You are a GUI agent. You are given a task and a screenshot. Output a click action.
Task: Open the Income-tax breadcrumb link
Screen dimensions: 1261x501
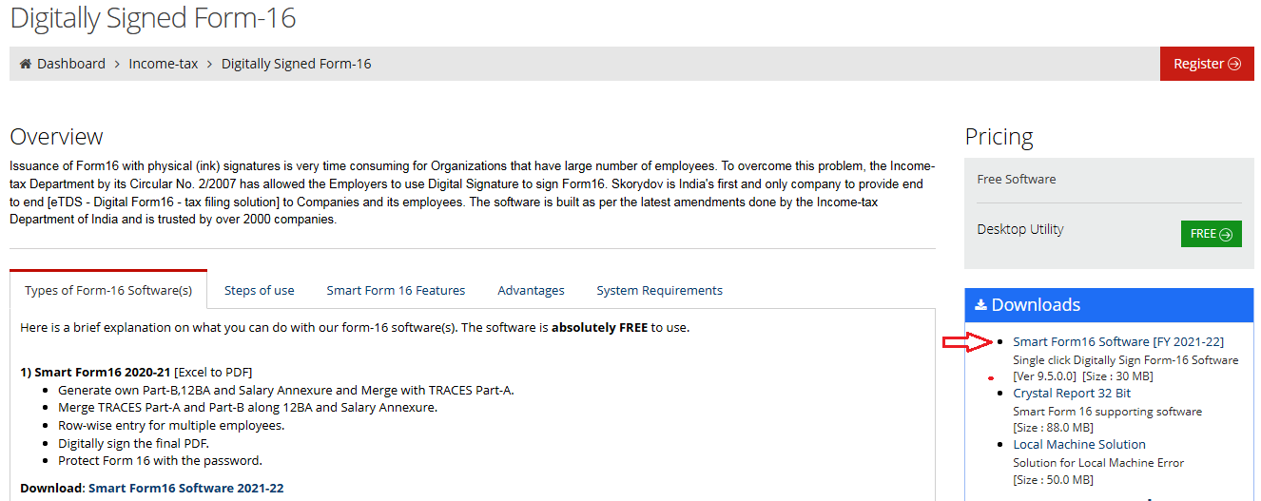pos(164,64)
